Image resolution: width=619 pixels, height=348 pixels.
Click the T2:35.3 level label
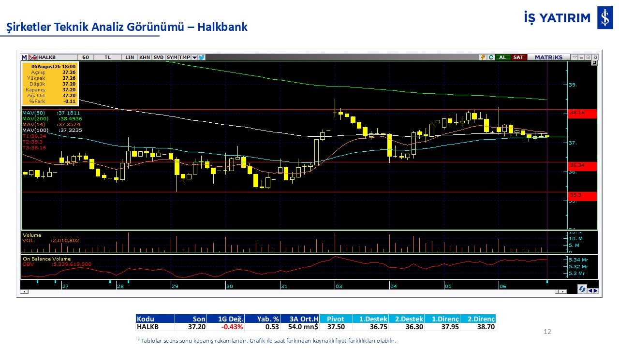[x=33, y=142]
